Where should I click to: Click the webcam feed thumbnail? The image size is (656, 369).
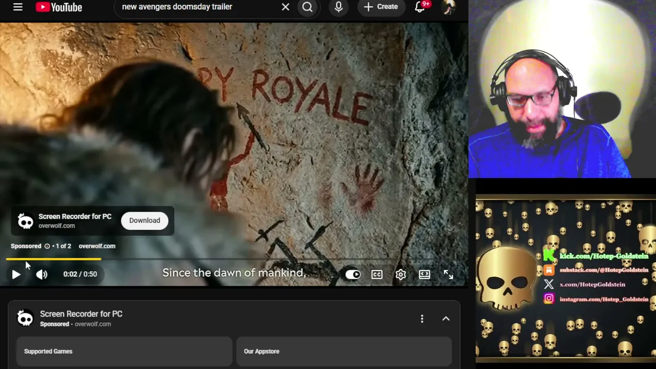562,89
